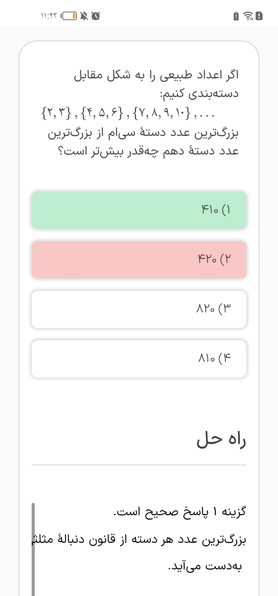278x596 pixels.
Task: Tap the question's first line 'اگر اعداد طبیعی'
Action: (x=156, y=75)
